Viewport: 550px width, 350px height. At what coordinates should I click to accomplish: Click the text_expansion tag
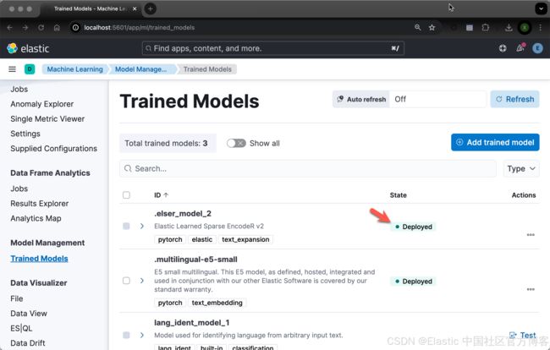coord(245,239)
